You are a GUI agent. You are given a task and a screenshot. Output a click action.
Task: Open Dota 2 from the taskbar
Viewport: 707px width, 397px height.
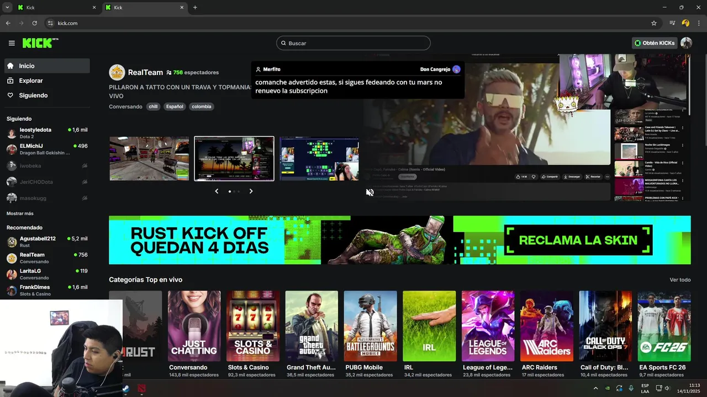pos(142,389)
